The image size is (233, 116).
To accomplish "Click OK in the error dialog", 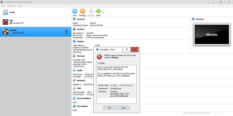I will pos(109,108).
